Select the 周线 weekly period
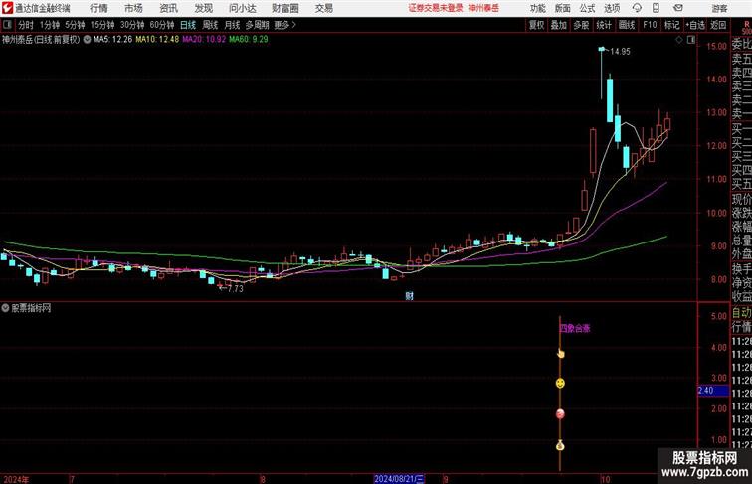752x484 pixels. click(x=210, y=25)
